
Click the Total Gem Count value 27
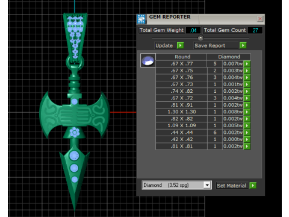click(x=255, y=30)
